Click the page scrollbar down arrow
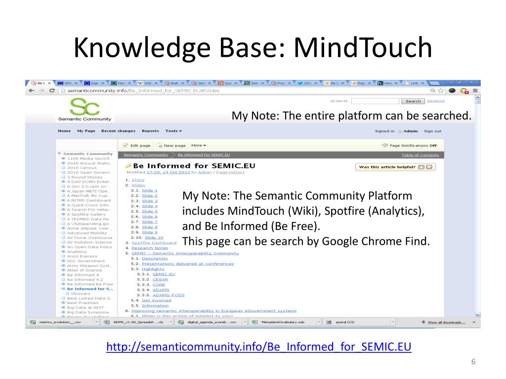The height and width of the screenshot is (379, 506). (x=478, y=314)
